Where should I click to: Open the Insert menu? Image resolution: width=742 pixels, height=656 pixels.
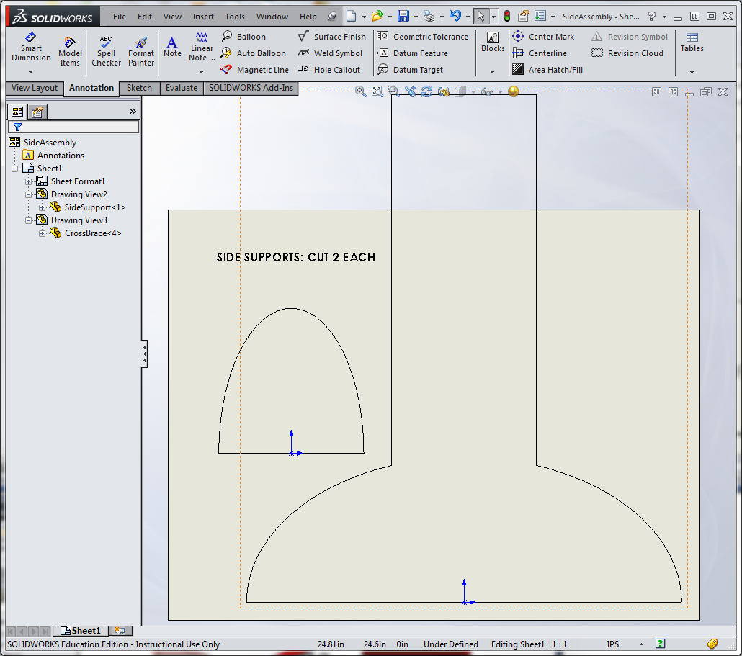[203, 17]
